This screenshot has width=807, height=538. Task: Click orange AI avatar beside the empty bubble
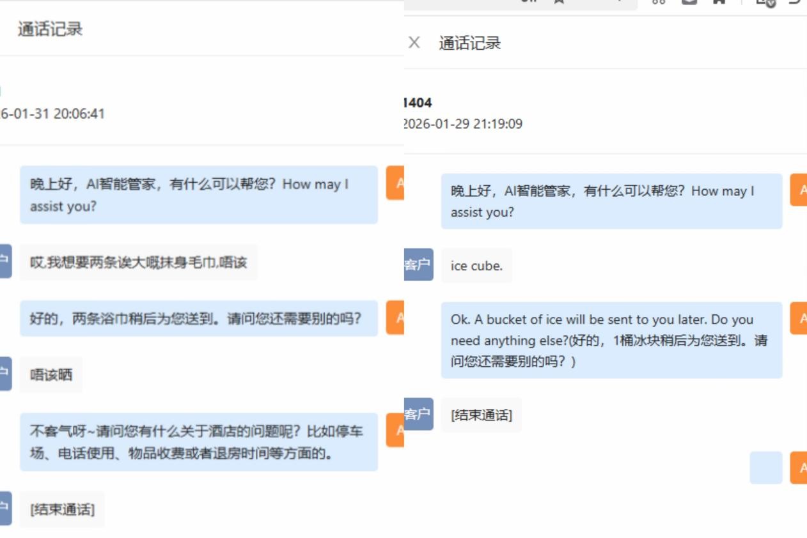tap(799, 468)
